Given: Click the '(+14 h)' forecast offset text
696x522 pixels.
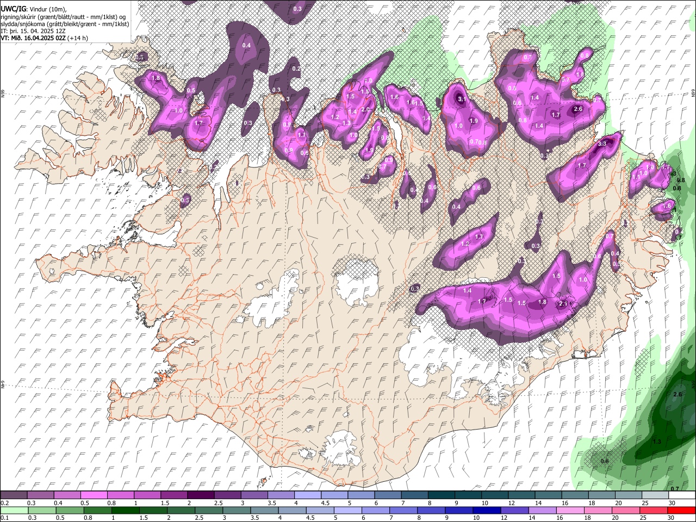Looking at the screenshot, I should 78,38.
